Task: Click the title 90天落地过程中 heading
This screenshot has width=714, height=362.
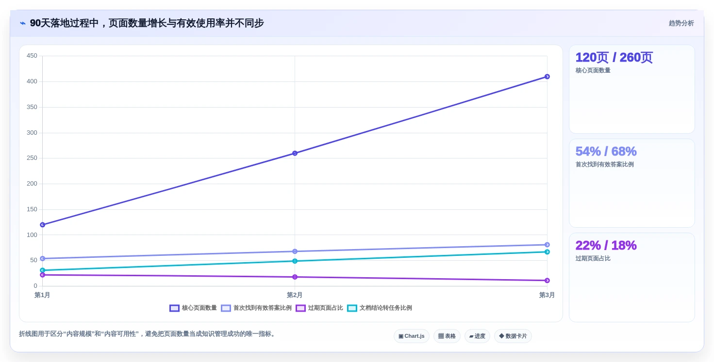Action: point(147,23)
